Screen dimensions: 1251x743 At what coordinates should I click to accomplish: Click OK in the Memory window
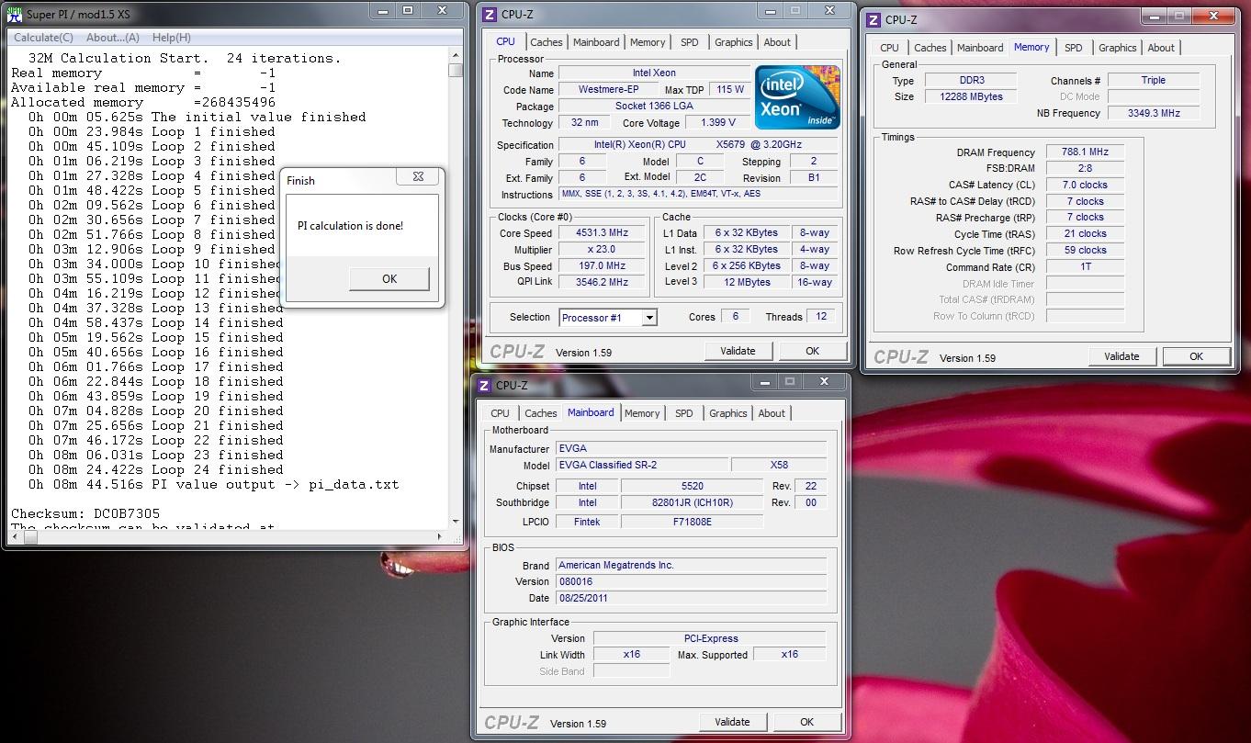coord(1196,356)
